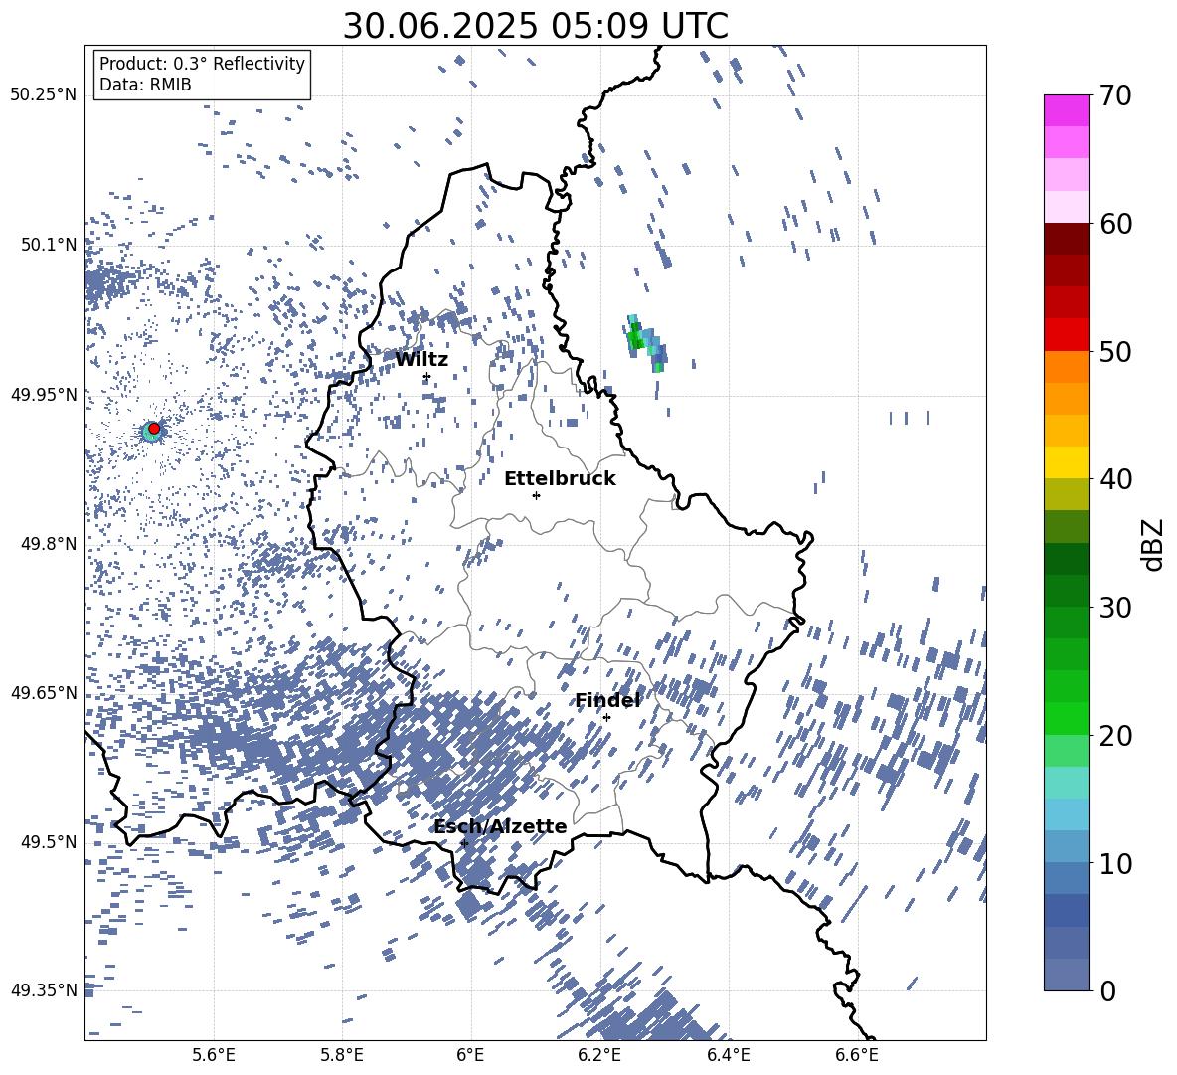Click the 49.95°N latitude label
The image size is (1177, 1075).
click(44, 395)
